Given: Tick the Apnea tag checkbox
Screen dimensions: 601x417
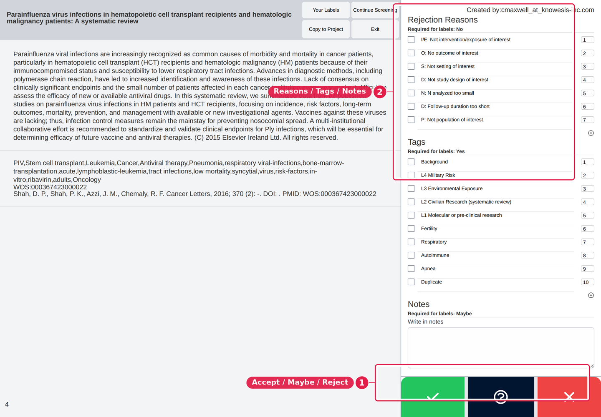Looking at the screenshot, I should 411,269.
